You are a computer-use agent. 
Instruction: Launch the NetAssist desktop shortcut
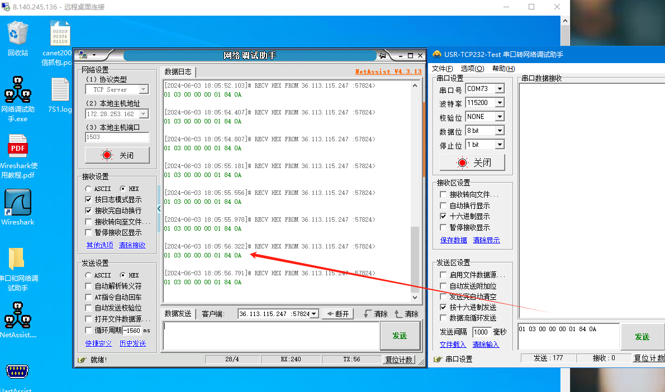click(x=18, y=319)
